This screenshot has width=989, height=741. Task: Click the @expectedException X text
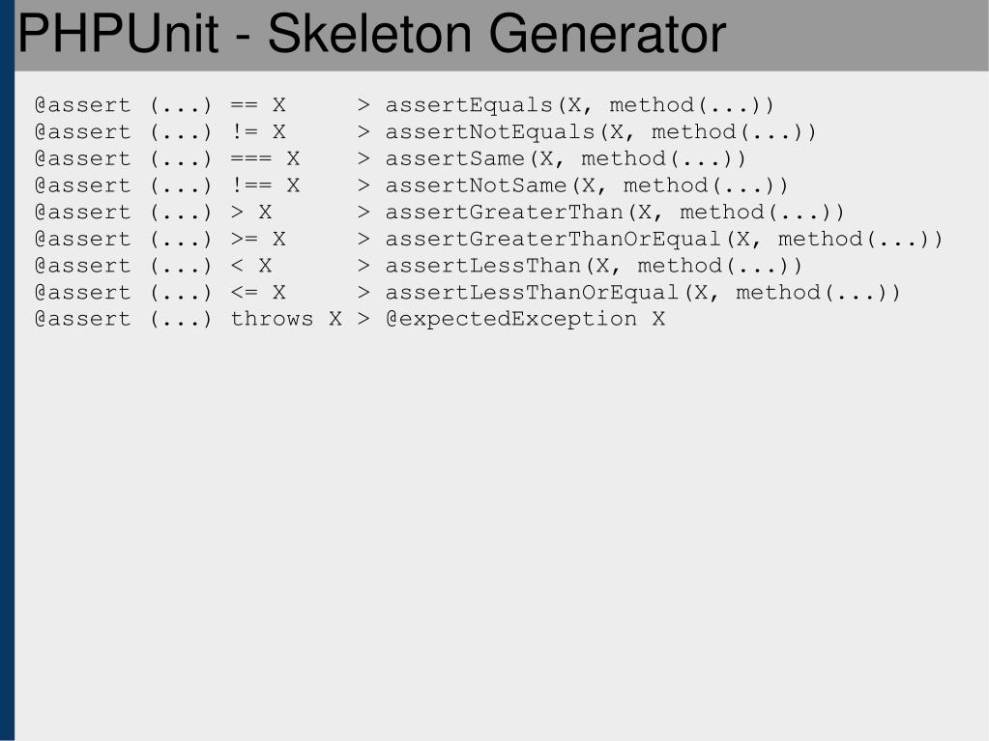(525, 319)
